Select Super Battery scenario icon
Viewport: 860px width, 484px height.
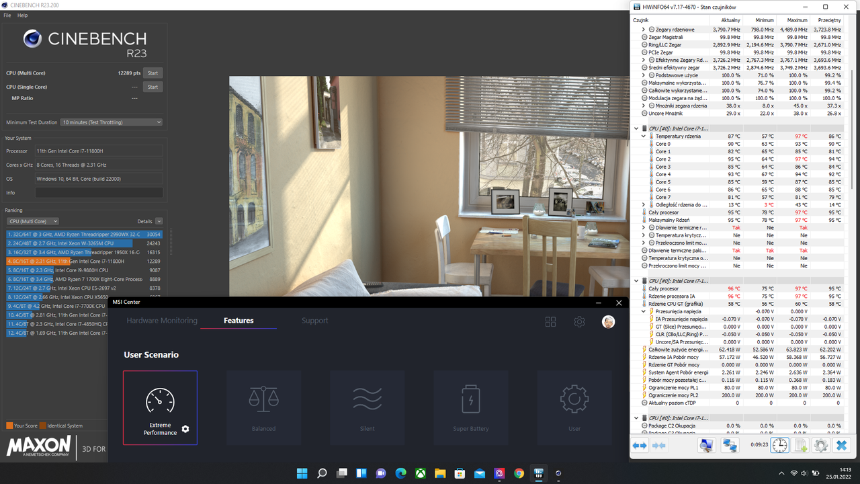click(471, 399)
